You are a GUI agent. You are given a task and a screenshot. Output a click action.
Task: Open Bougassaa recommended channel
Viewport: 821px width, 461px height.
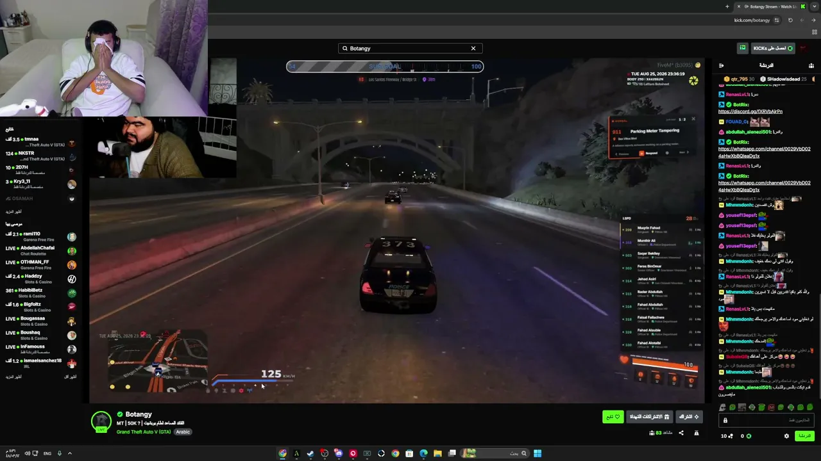40,321
